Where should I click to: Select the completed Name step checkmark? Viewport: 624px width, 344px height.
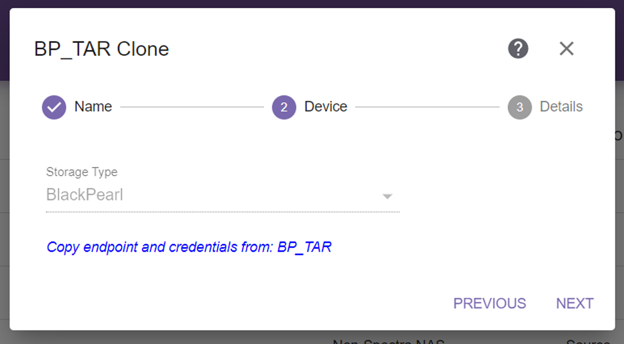pos(54,107)
